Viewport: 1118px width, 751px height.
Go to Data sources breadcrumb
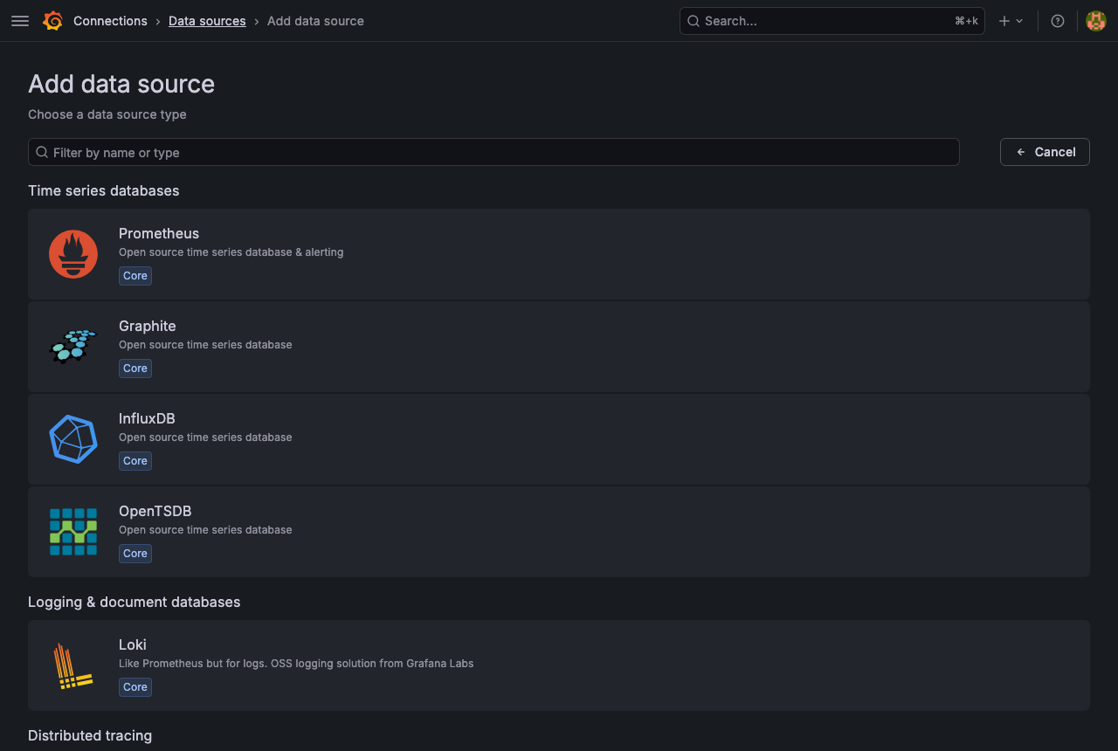coord(207,21)
